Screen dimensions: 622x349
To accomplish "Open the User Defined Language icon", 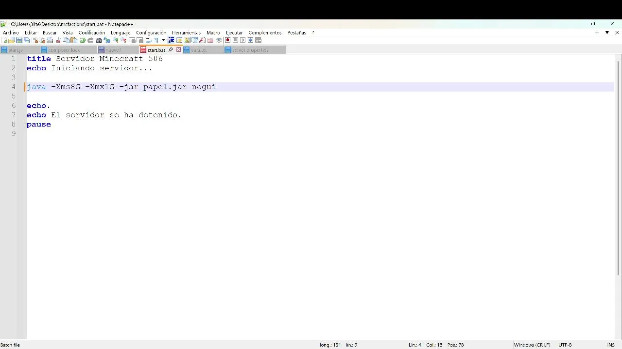I will click(x=179, y=40).
